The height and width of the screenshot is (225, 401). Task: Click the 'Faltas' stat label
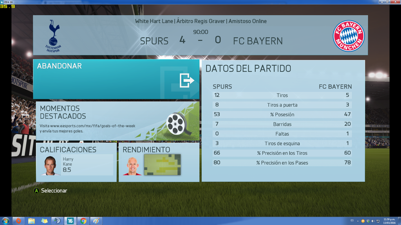click(x=282, y=134)
